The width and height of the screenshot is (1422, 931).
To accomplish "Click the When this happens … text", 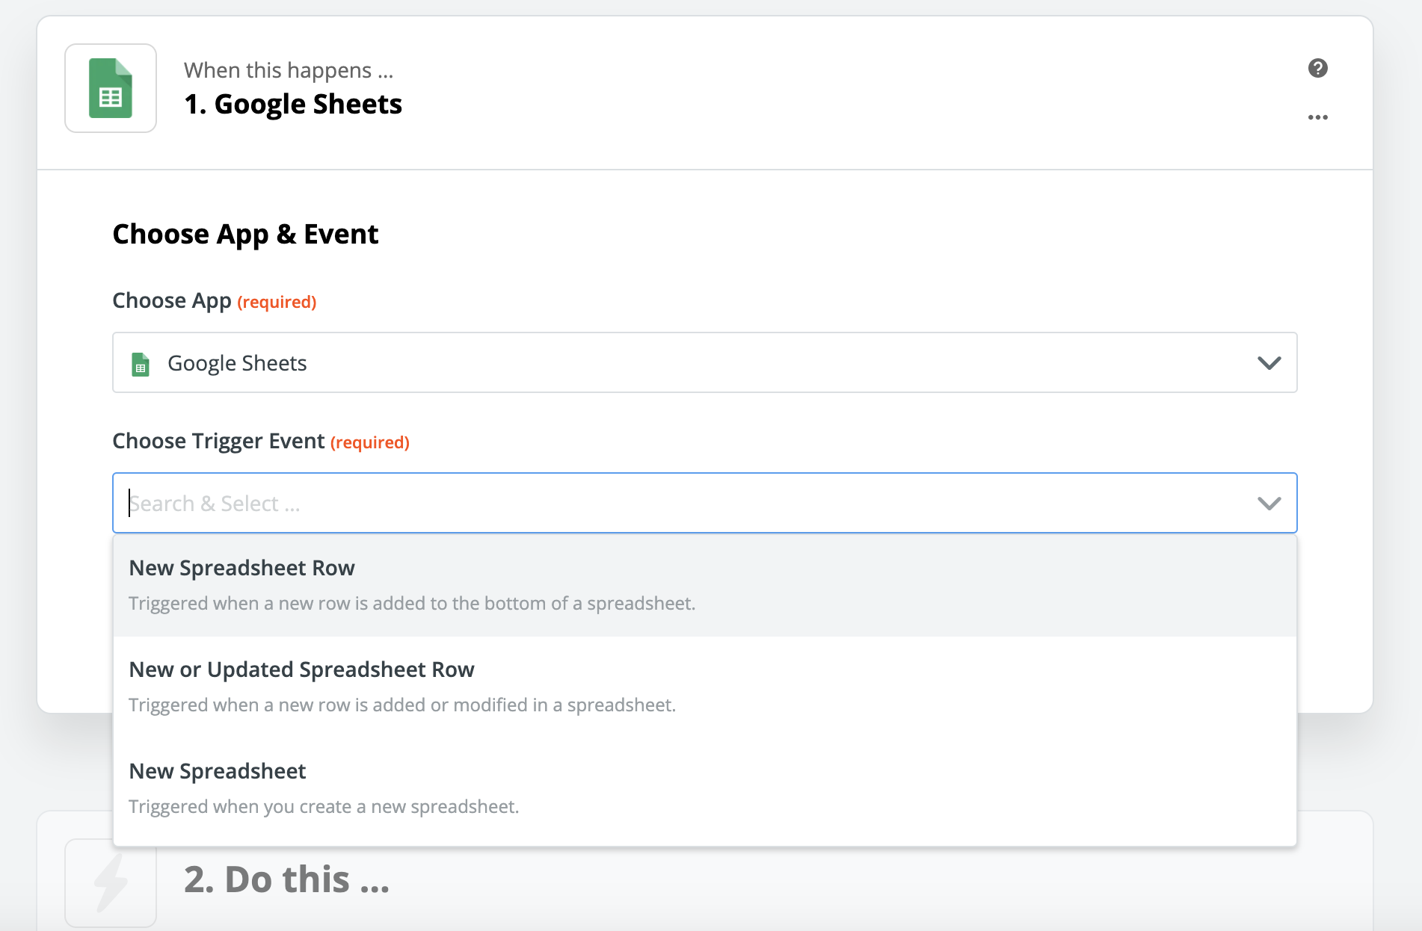I will coord(289,70).
